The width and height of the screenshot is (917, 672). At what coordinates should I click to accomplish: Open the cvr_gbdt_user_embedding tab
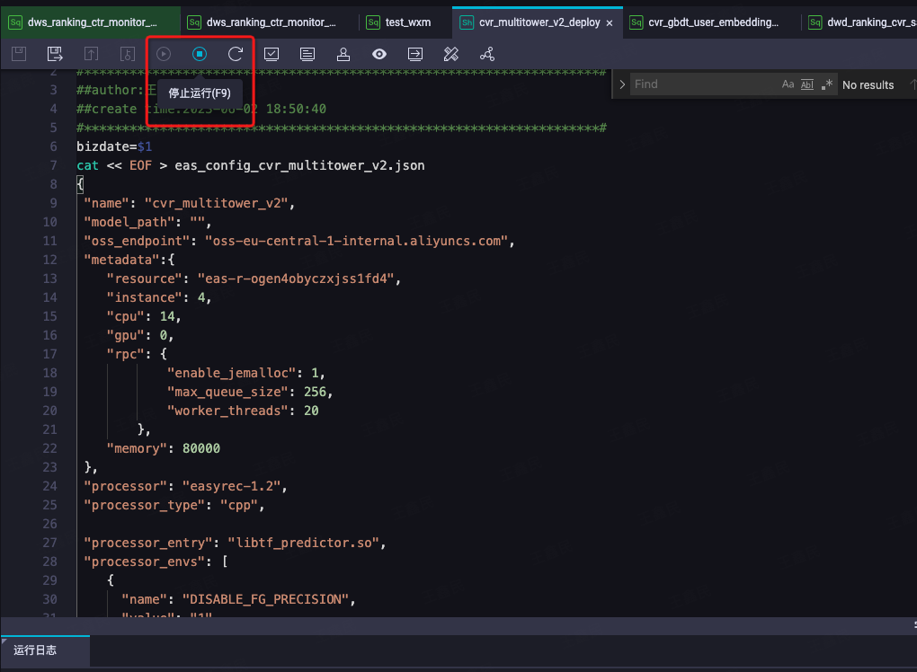[712, 22]
